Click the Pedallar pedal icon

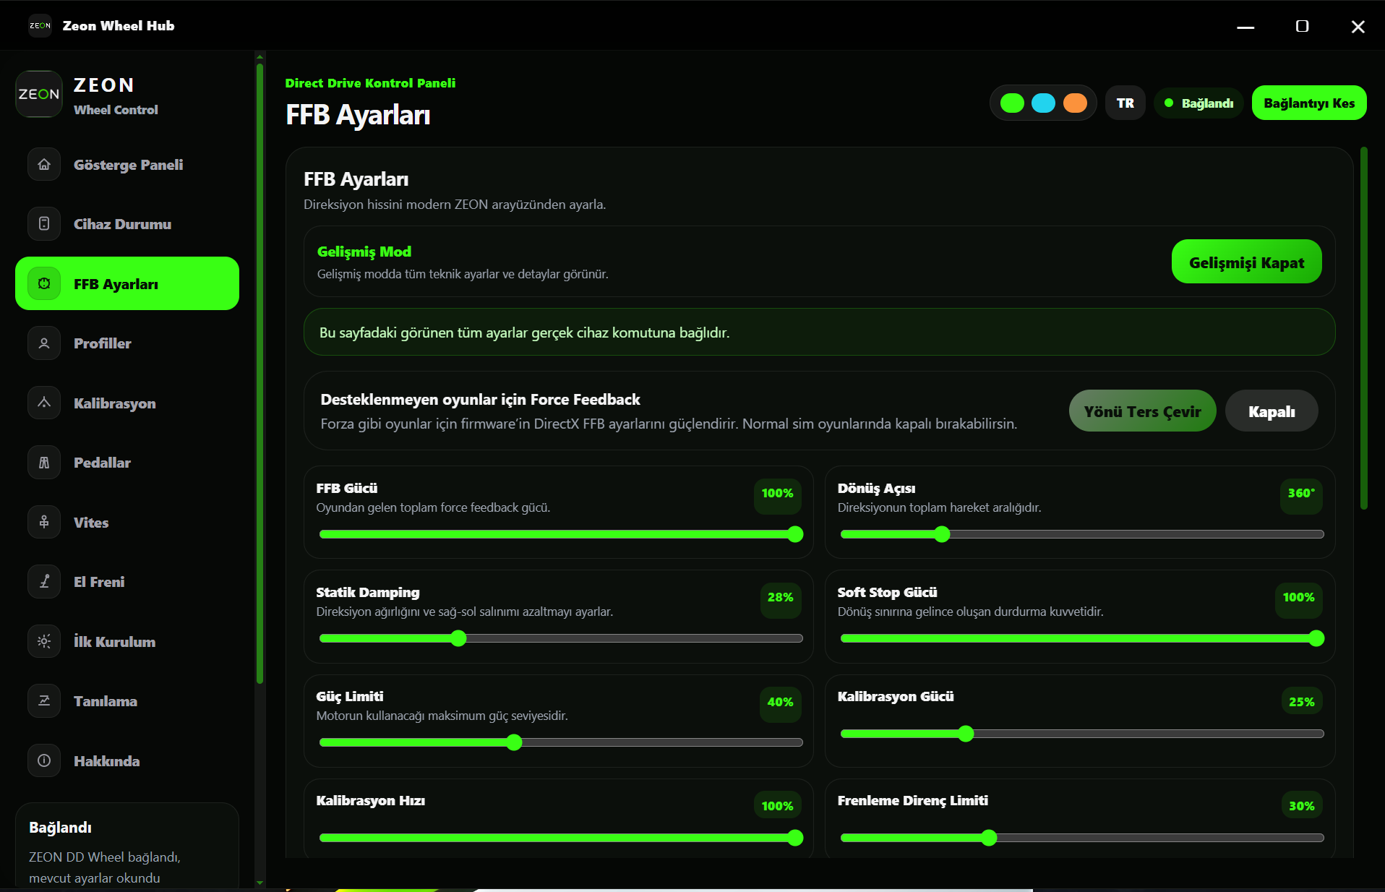(x=44, y=463)
